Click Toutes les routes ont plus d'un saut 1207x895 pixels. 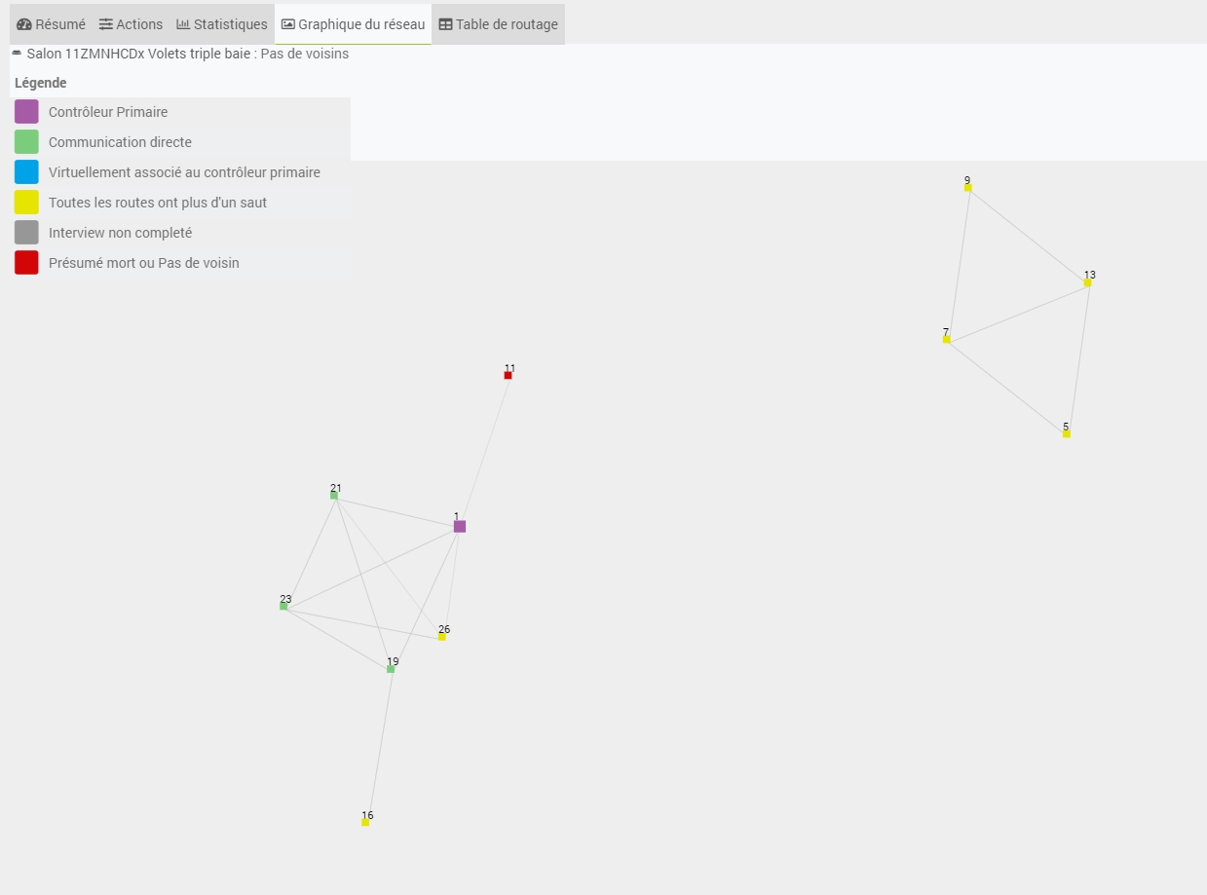[x=158, y=203]
